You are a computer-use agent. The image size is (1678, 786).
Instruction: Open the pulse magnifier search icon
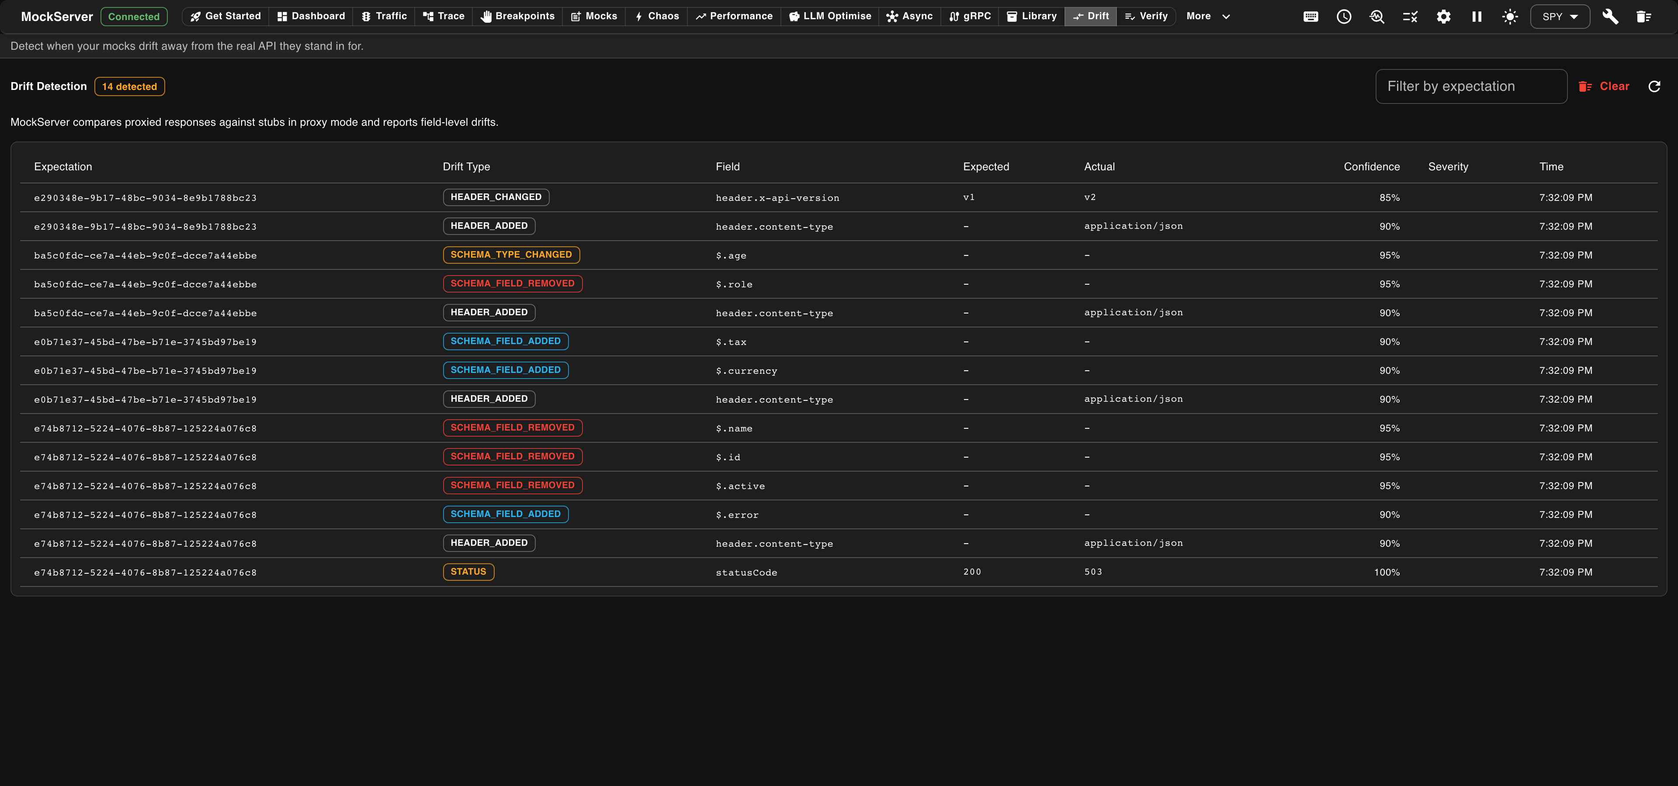click(x=1377, y=17)
